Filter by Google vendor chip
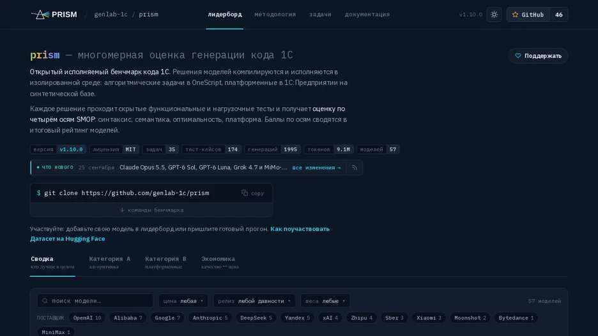 pyautogui.click(x=167, y=318)
